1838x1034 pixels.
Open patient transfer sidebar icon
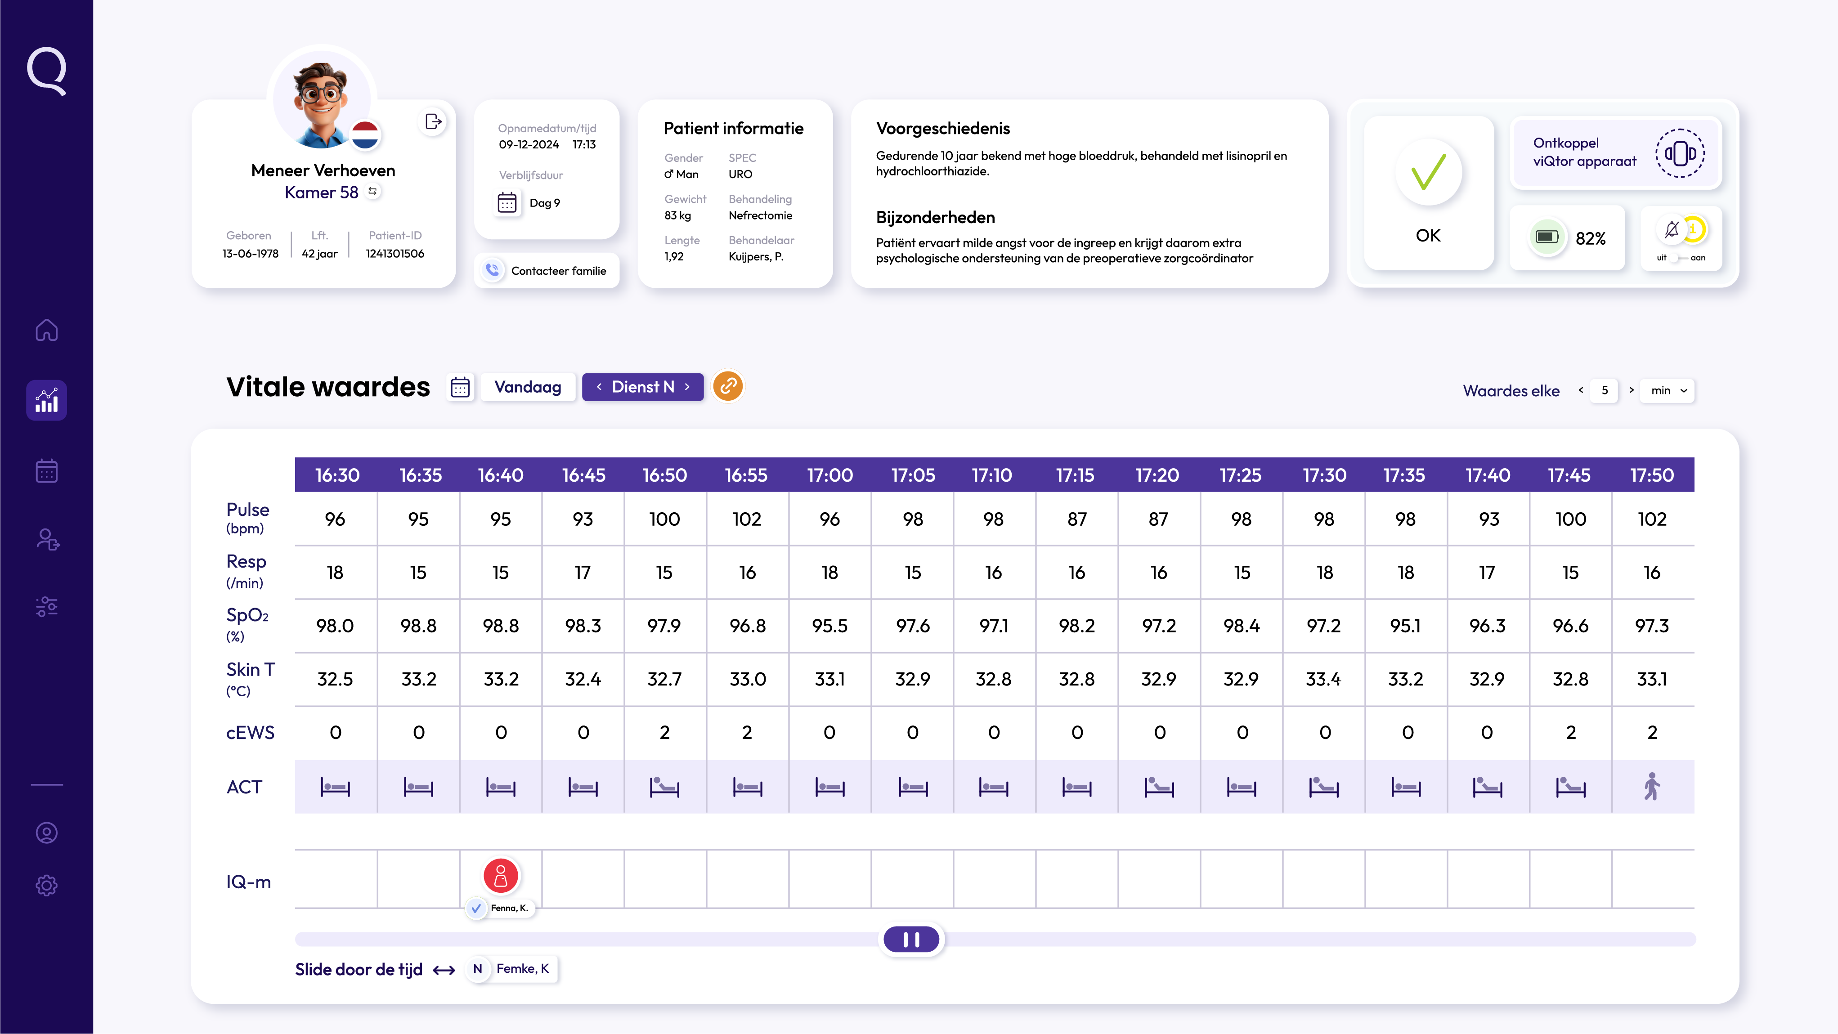point(47,539)
